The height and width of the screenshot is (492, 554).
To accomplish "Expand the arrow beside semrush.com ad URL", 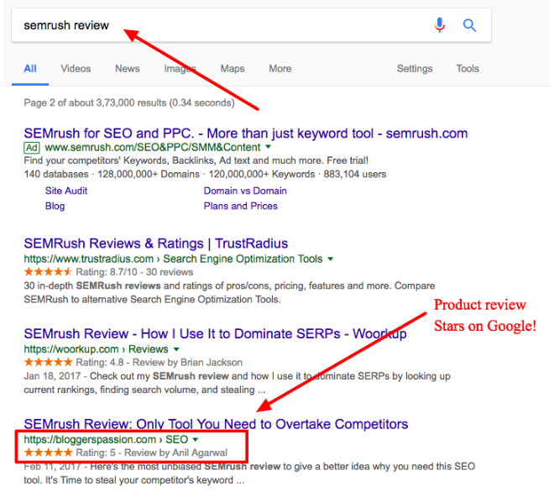I will (268, 146).
